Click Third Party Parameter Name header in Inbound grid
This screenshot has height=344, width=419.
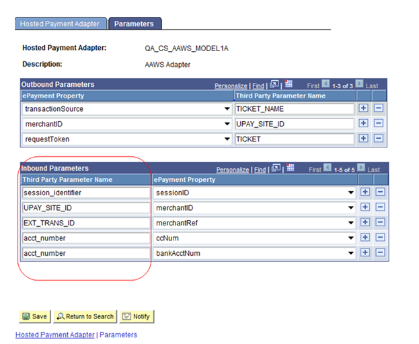67,180
